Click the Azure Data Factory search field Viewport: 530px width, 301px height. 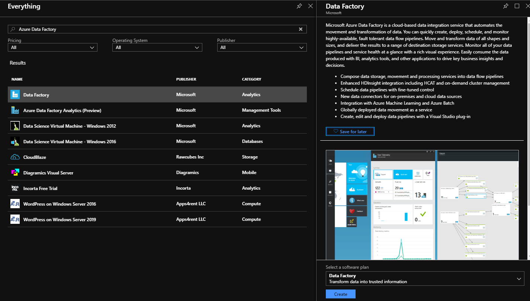pyautogui.click(x=157, y=29)
